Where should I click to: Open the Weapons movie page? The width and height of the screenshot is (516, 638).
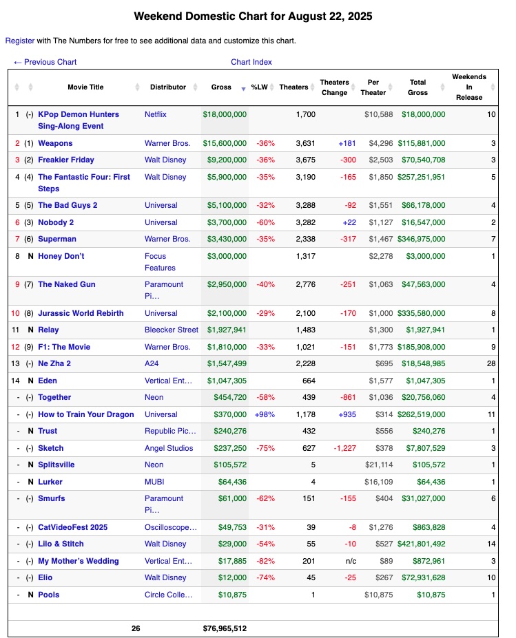click(55, 143)
